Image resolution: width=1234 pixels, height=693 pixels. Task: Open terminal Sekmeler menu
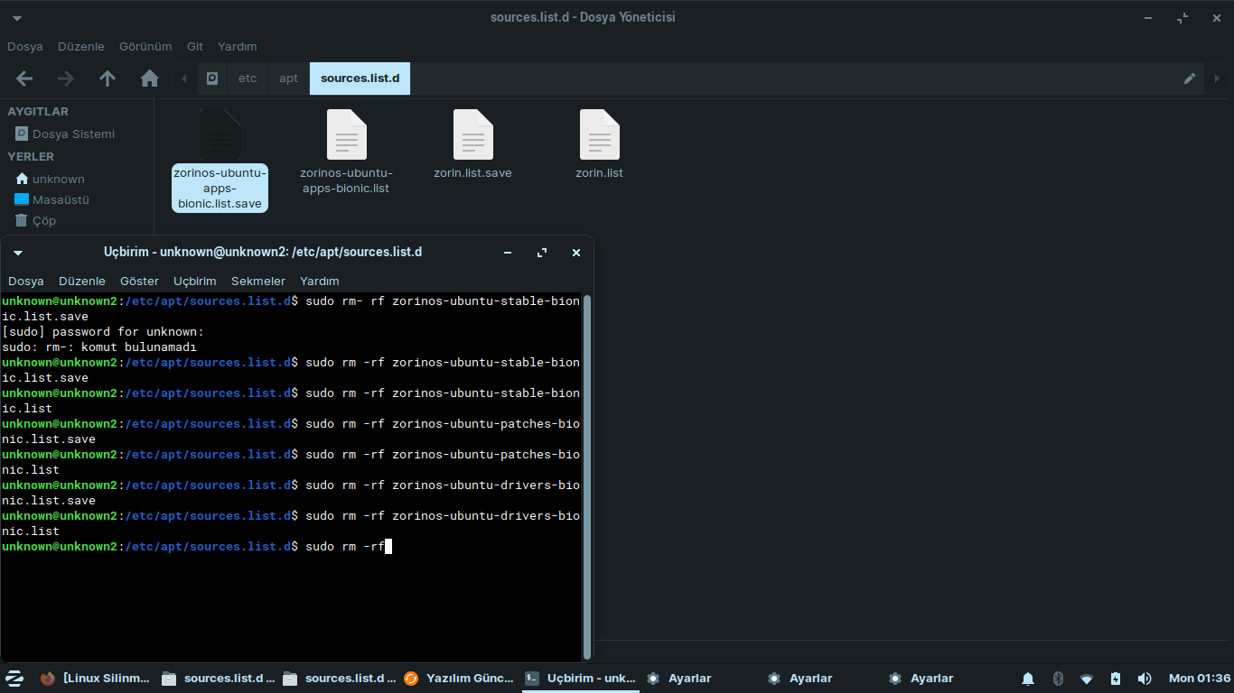pyautogui.click(x=258, y=281)
